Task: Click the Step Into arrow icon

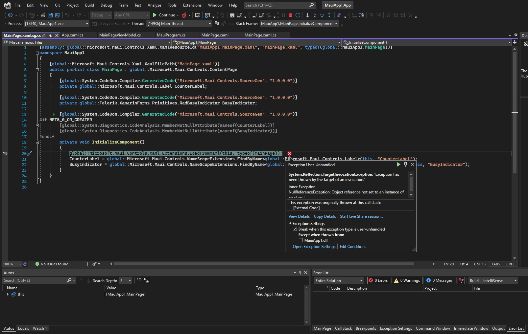Action: [315, 15]
